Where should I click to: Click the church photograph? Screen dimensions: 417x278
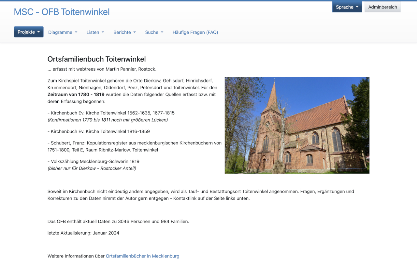[x=297, y=125]
